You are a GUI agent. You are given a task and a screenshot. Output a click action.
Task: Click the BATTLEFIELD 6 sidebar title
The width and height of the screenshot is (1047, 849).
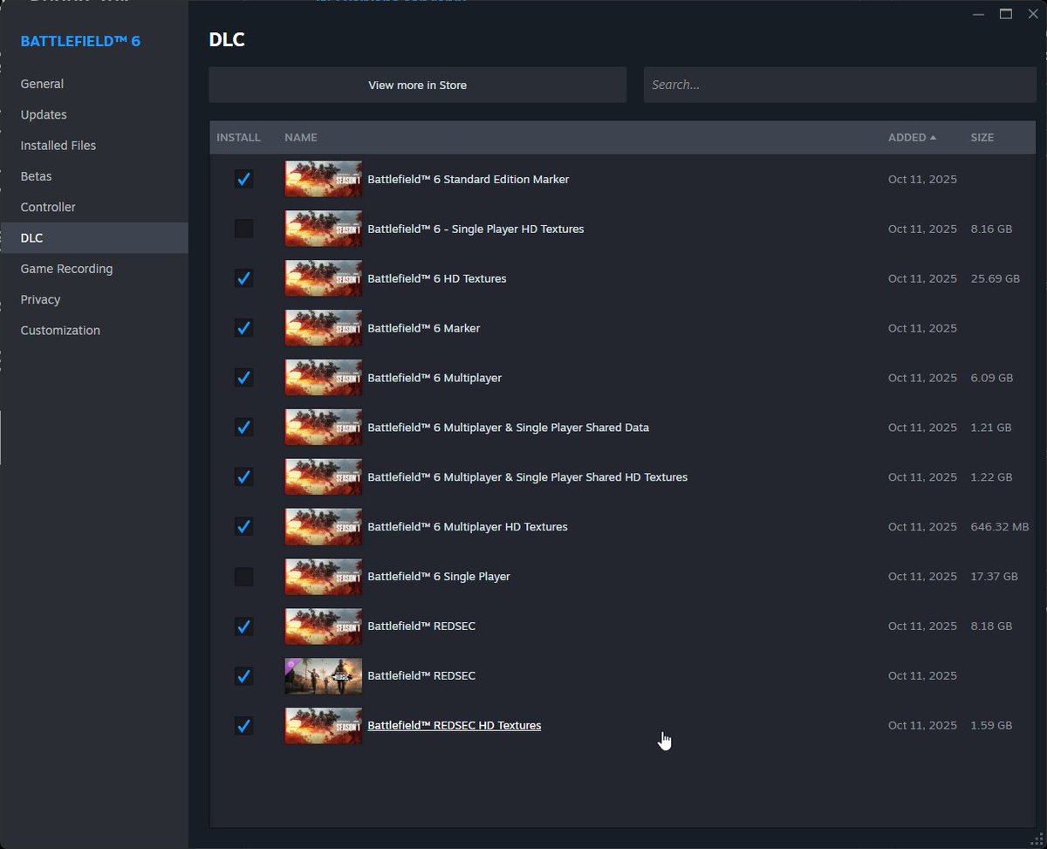[x=80, y=41]
